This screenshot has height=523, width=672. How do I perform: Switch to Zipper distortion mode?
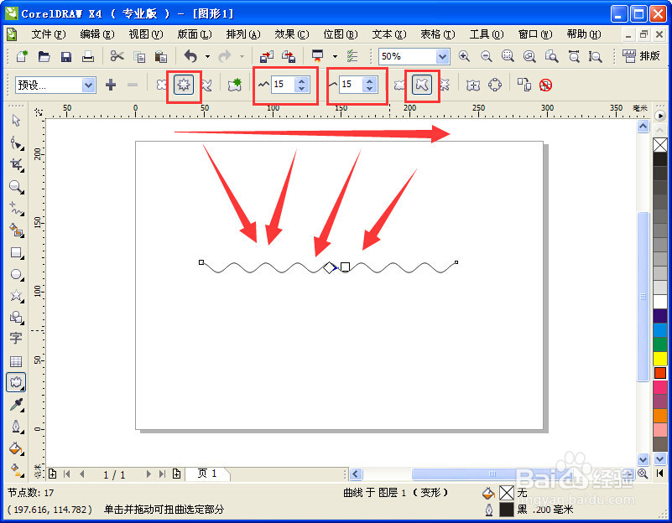(184, 85)
